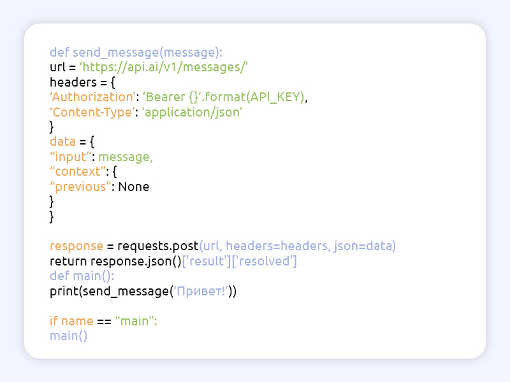Click the 'requests.post' call text
The height and width of the screenshot is (382, 510).
pos(158,246)
